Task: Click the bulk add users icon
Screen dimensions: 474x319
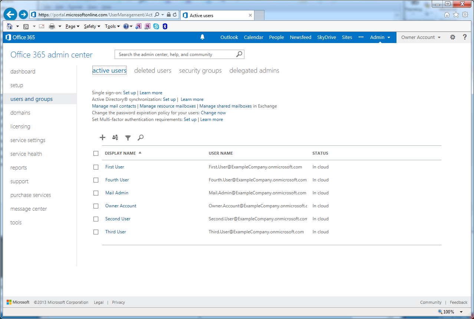Action: pos(115,138)
